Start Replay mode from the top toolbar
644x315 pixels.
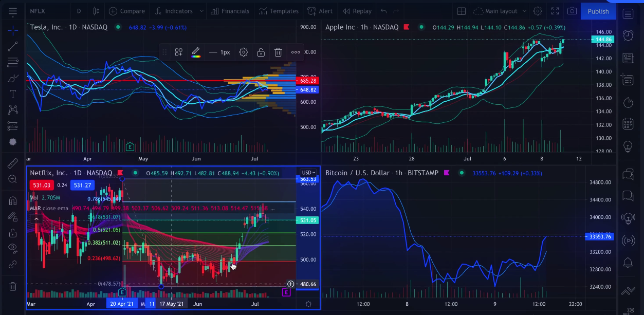point(357,11)
